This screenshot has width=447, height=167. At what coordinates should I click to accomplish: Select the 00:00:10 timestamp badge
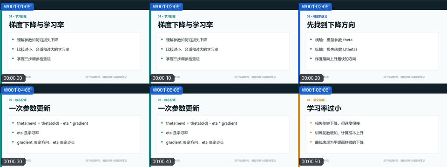click(x=162, y=78)
